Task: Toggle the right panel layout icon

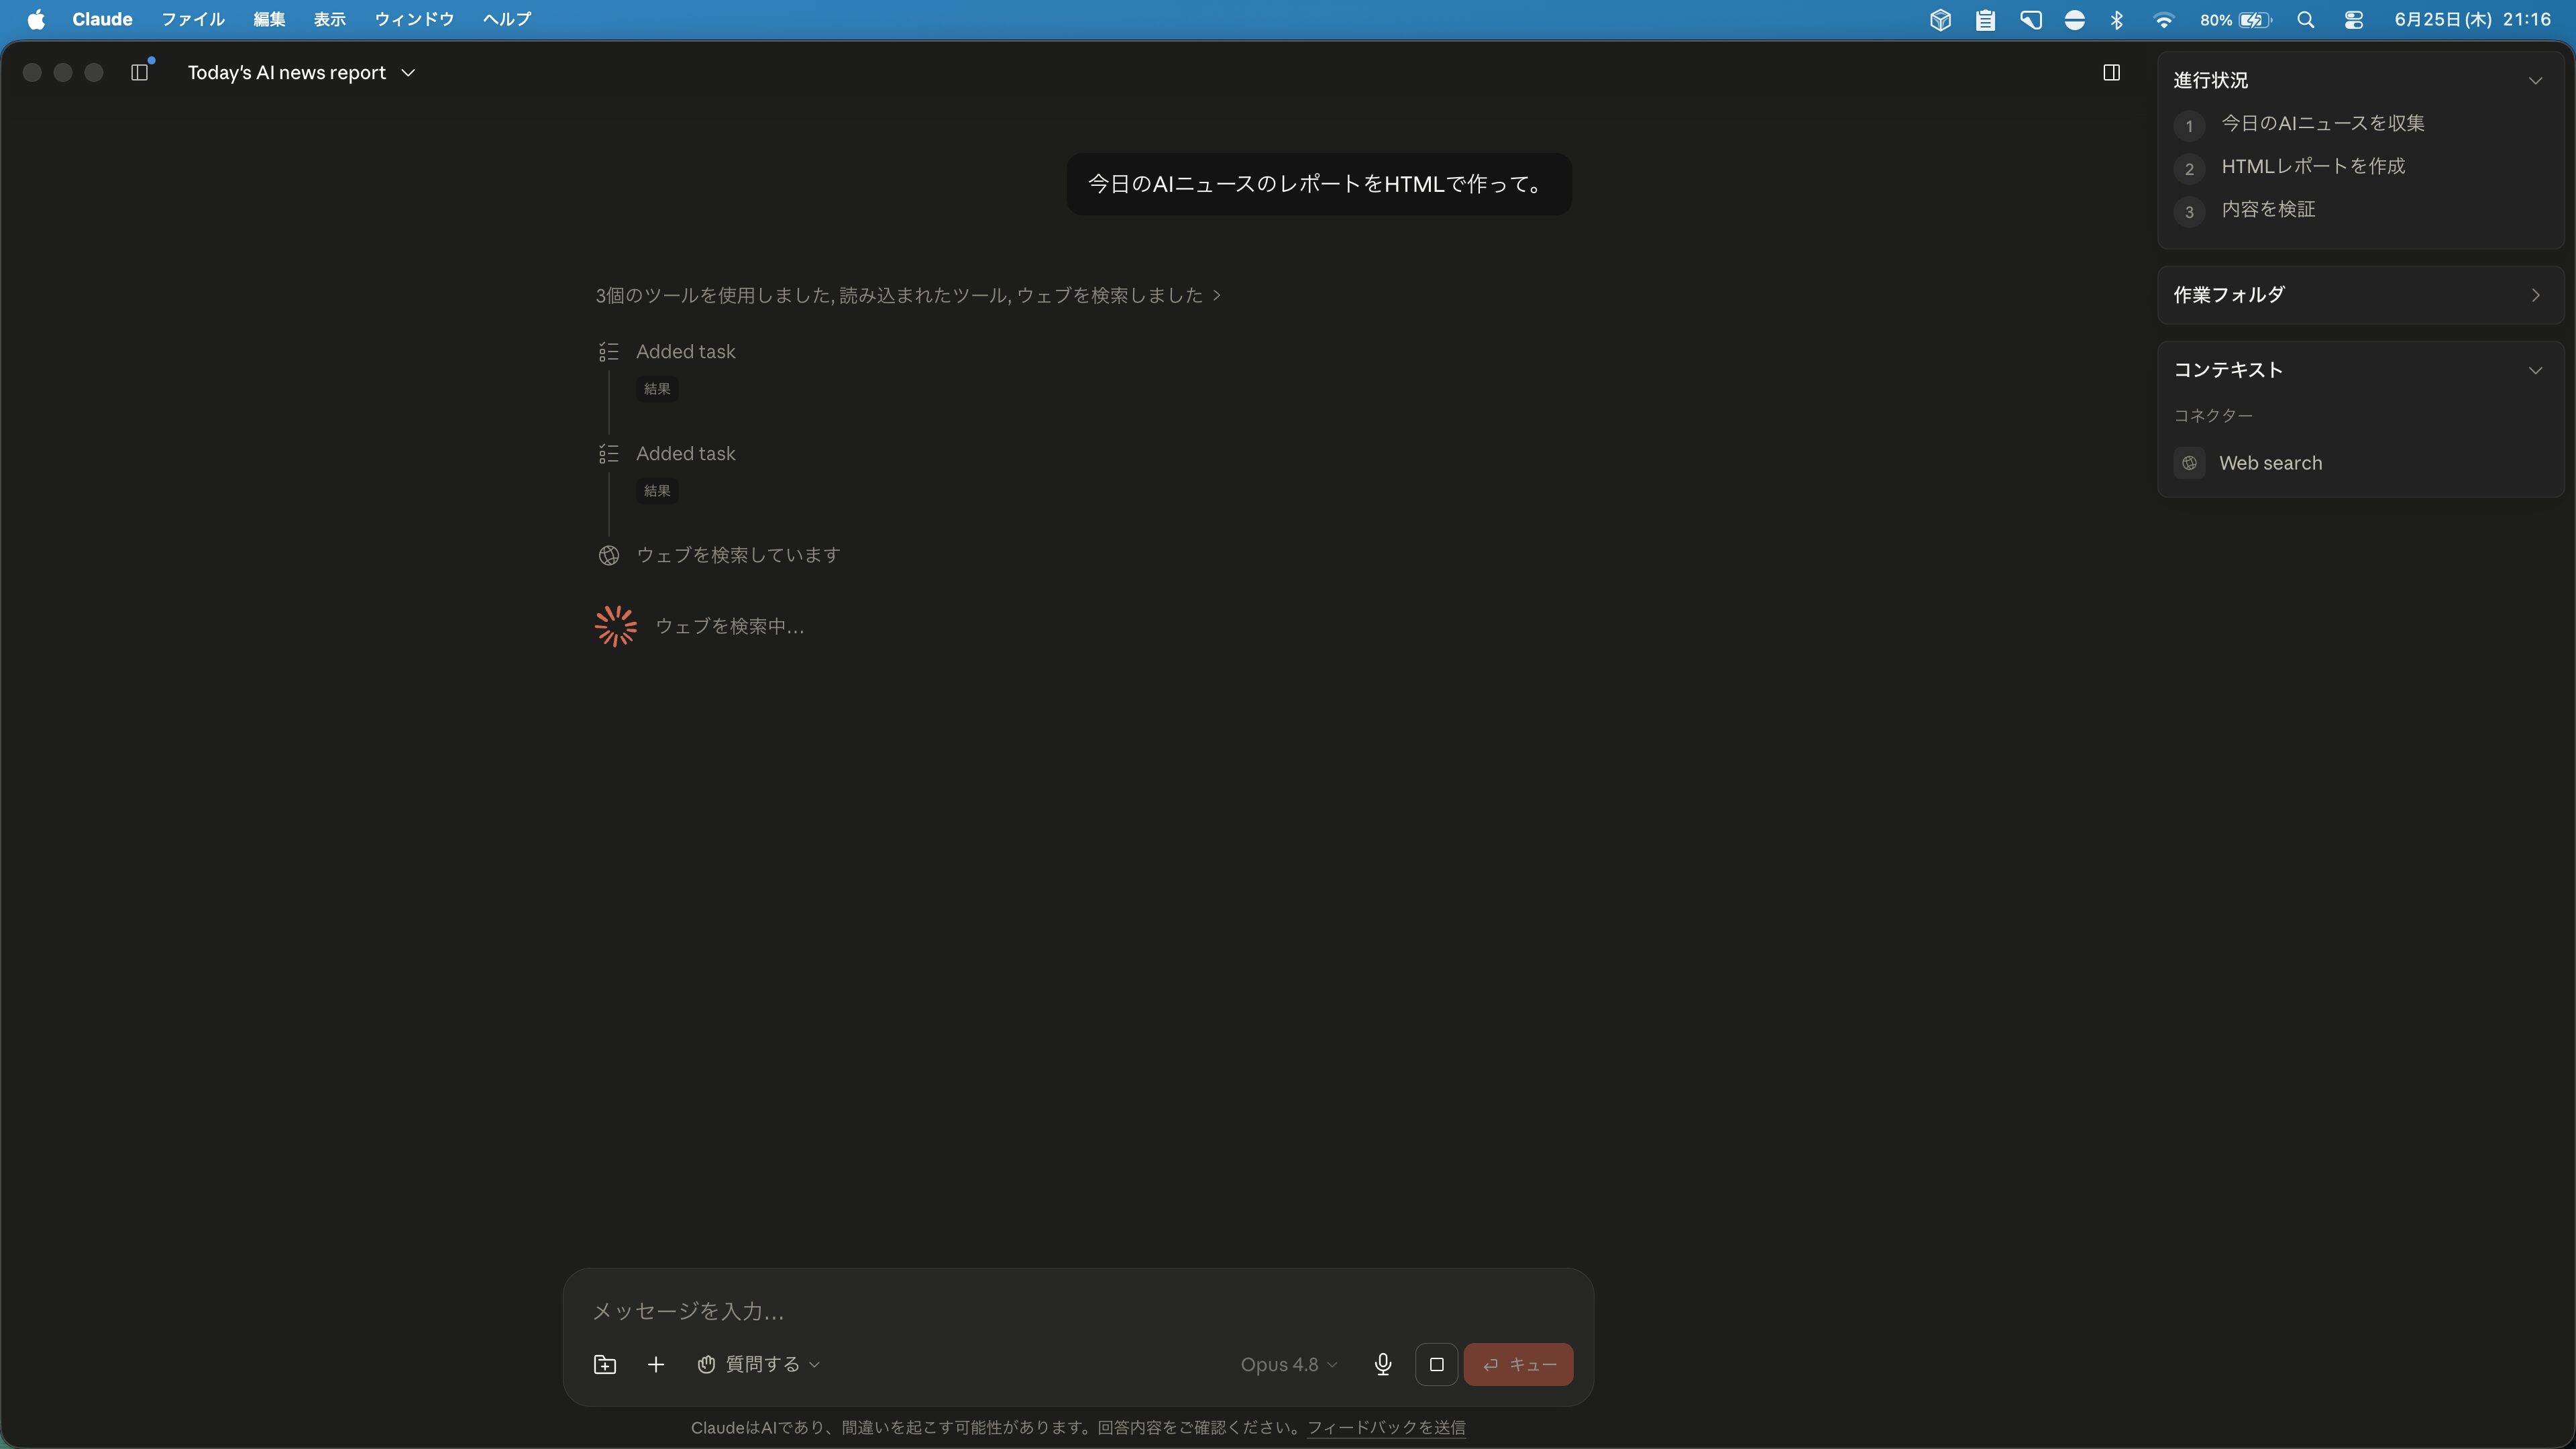Action: [2111, 72]
